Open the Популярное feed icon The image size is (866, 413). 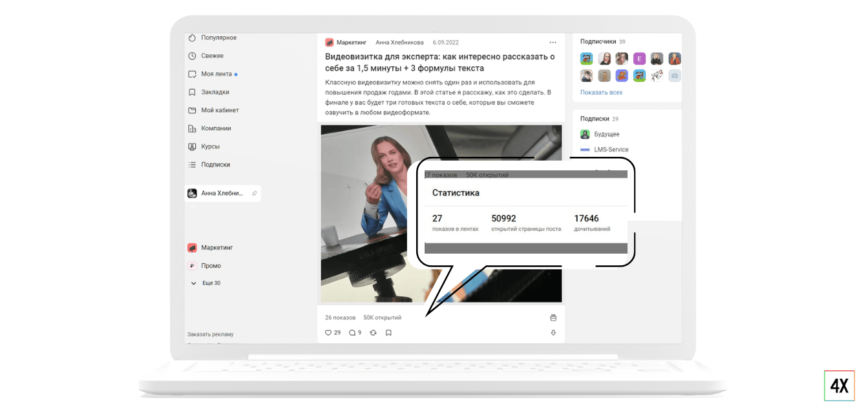click(x=192, y=38)
